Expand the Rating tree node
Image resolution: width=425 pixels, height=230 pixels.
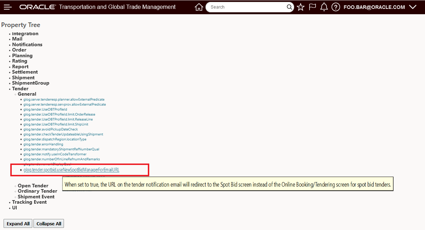point(20,61)
